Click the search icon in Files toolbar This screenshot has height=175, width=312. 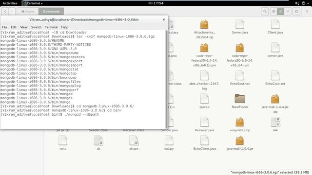click(x=265, y=12)
